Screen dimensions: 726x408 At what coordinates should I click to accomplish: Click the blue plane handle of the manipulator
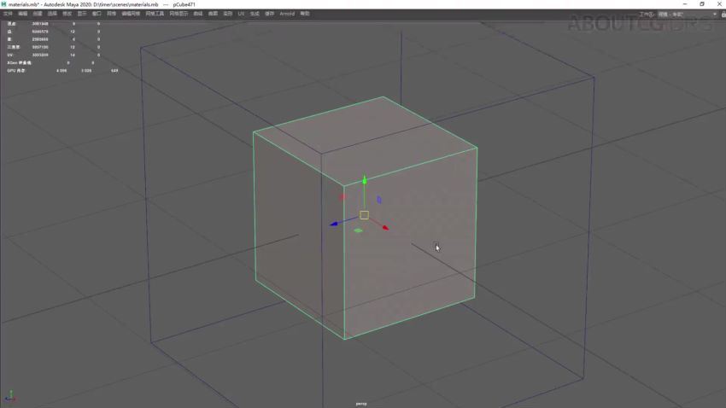click(x=379, y=200)
